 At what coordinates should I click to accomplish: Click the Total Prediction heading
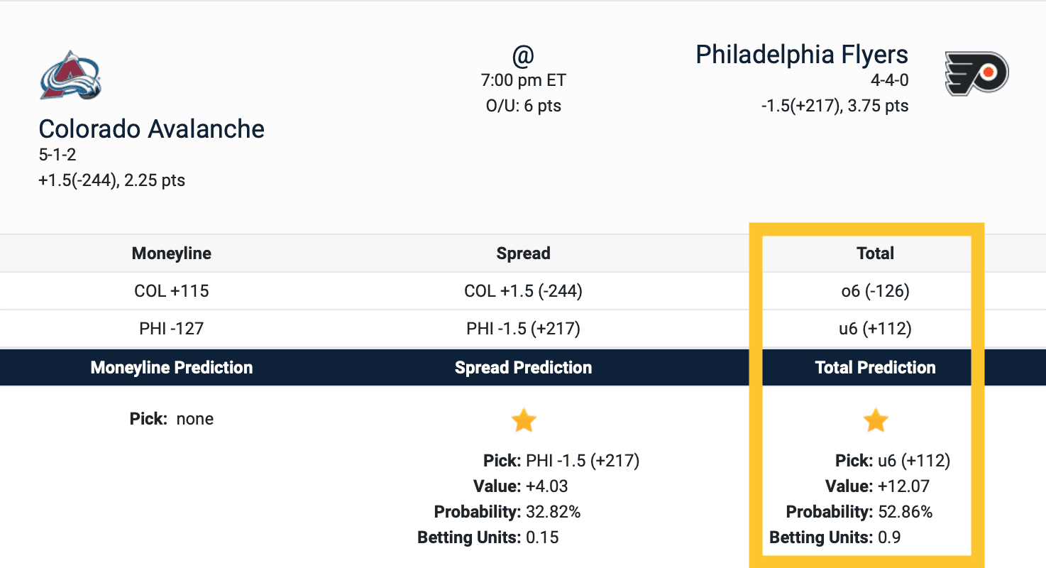coord(875,367)
